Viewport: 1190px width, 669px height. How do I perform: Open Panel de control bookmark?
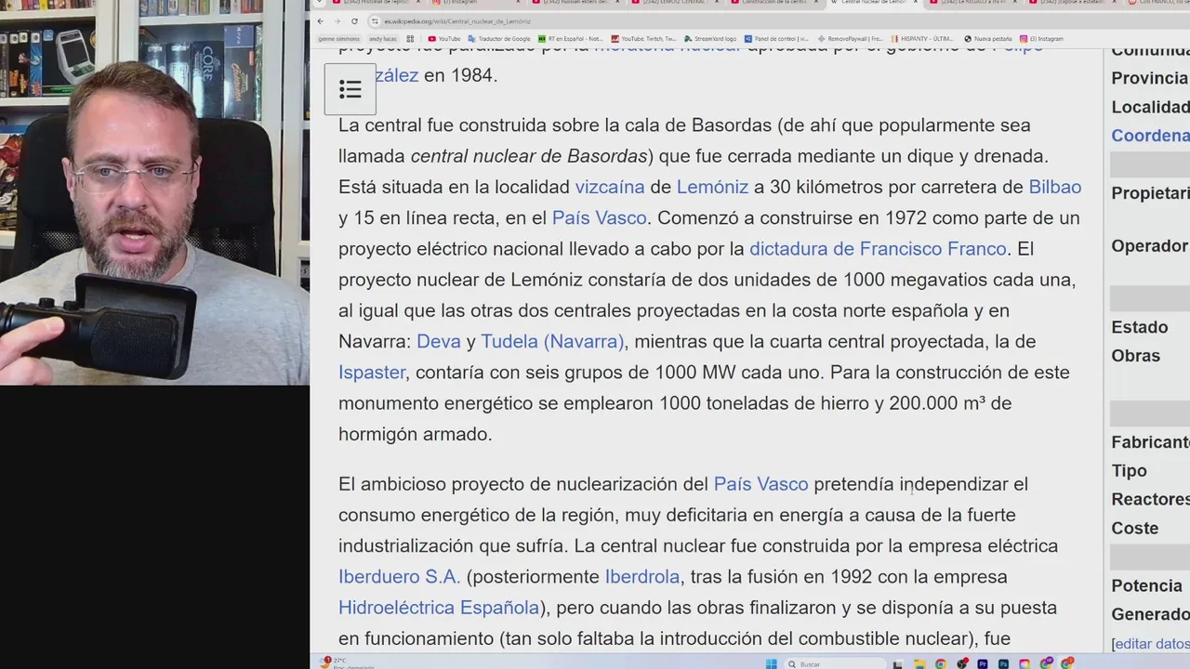click(x=776, y=39)
